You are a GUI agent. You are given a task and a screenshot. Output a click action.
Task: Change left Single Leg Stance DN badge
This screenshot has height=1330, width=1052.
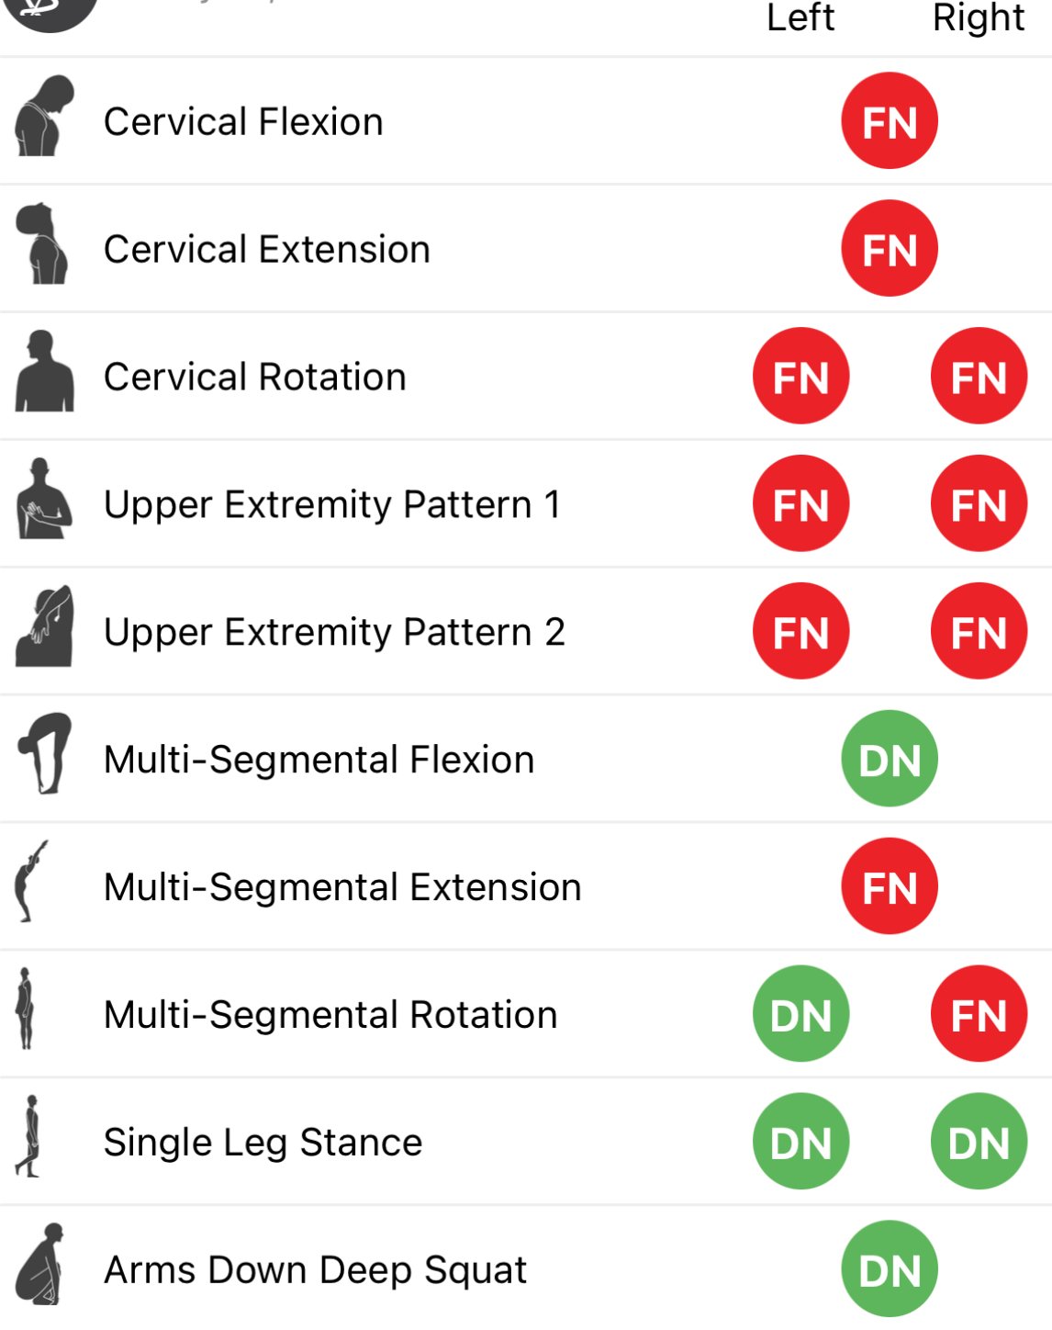[x=801, y=1142]
